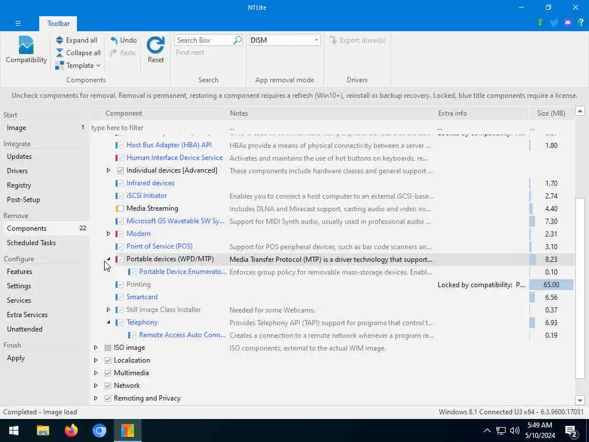Image resolution: width=589 pixels, height=442 pixels.
Task: Open the notification center icon
Action: click(x=571, y=430)
